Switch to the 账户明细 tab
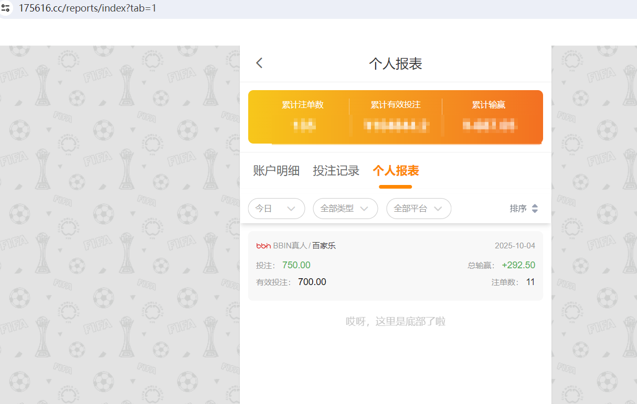This screenshot has height=404, width=637. [277, 170]
